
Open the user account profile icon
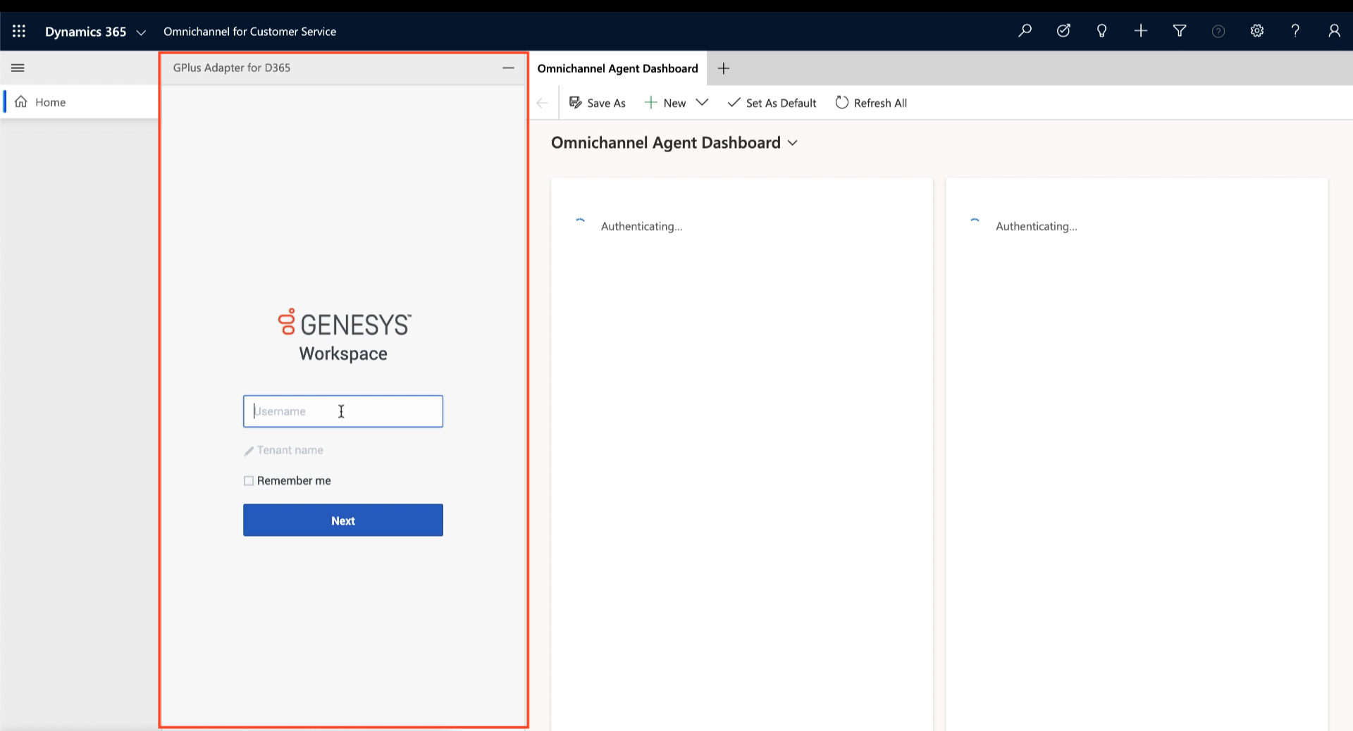pyautogui.click(x=1334, y=31)
